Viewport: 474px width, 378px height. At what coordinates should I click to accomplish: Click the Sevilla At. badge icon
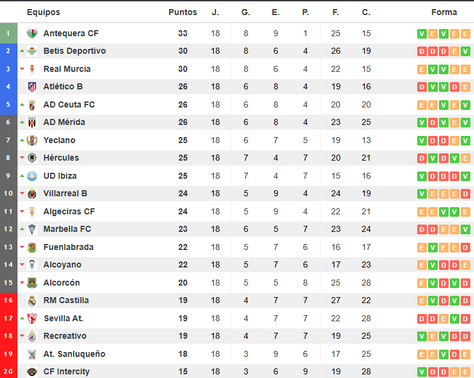point(32,318)
